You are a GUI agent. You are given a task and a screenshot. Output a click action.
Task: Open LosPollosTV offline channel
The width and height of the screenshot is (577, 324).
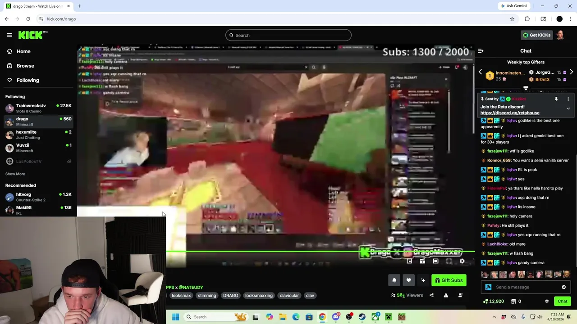coord(38,161)
